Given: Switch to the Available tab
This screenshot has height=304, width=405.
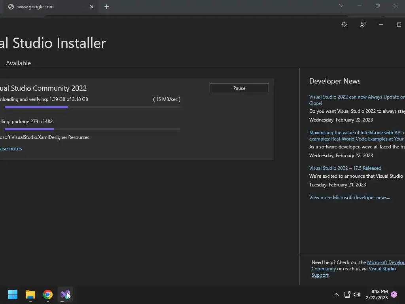Looking at the screenshot, I should point(18,63).
